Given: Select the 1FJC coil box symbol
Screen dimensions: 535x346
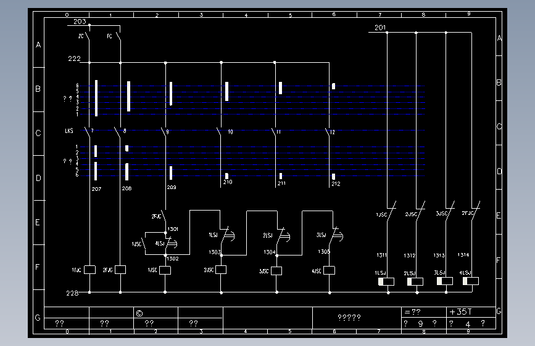Looking at the screenshot, I should (89, 270).
